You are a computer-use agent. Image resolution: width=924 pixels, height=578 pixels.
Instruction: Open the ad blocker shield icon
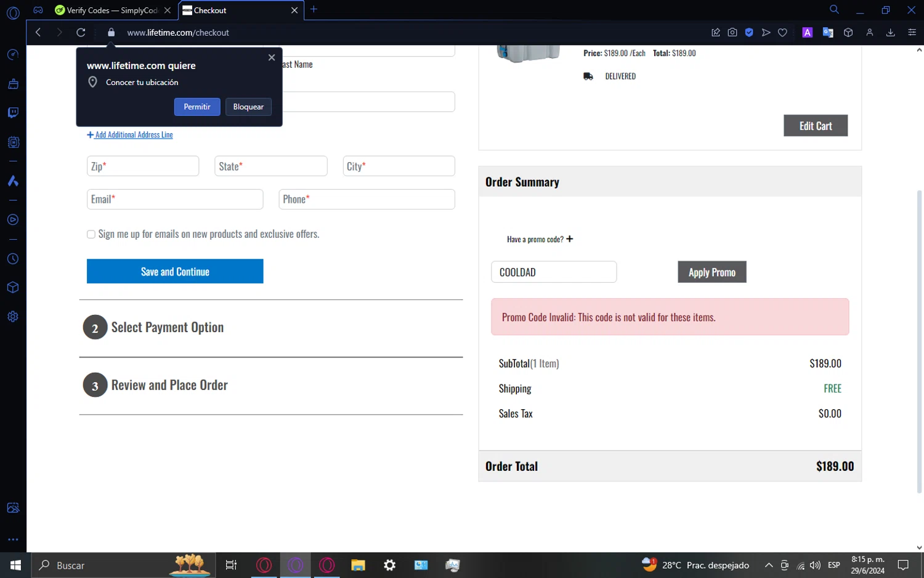749,33
